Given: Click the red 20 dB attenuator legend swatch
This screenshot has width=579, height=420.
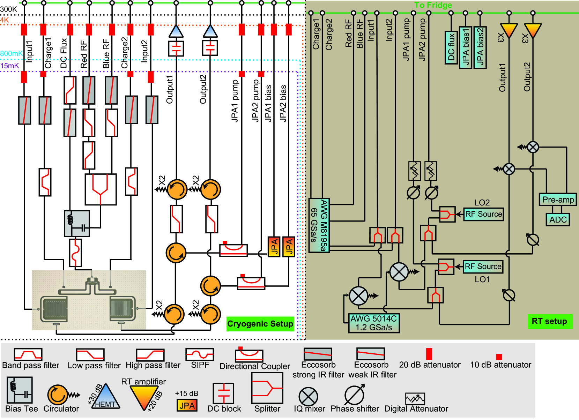Looking at the screenshot, I should tap(429, 354).
